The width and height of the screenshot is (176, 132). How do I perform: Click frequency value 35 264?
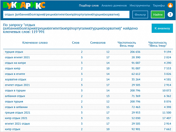136,79
